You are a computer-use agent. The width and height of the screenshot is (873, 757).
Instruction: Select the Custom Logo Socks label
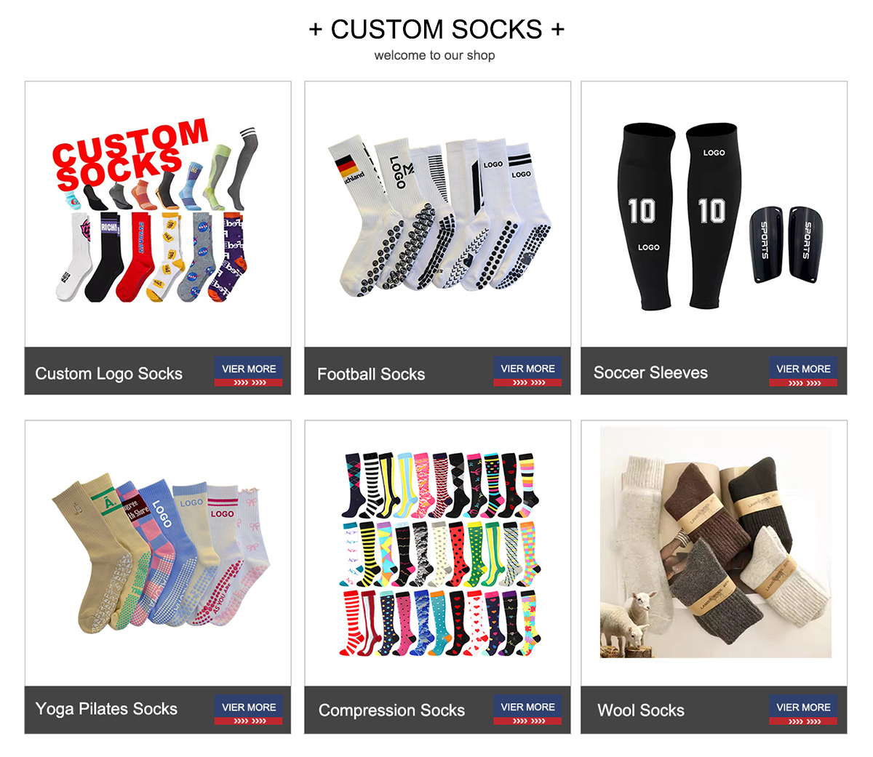tap(108, 374)
